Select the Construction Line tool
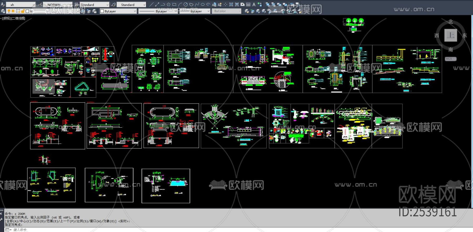Viewport: 473px width, 232px height. [157, 4]
